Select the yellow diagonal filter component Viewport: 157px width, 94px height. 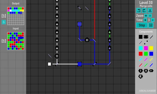tap(151, 60)
